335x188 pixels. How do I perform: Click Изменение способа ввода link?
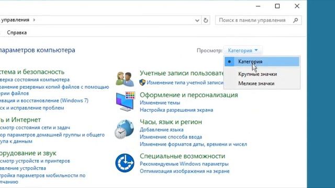(x=171, y=137)
